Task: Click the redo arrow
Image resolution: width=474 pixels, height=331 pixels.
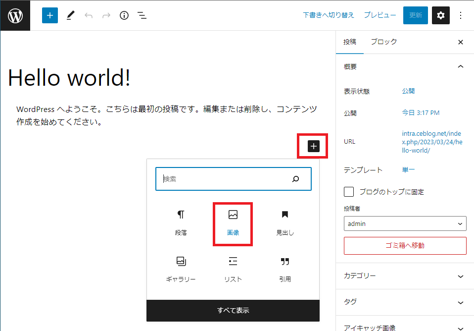Action: pyautogui.click(x=106, y=15)
